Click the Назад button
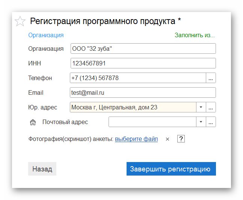 (42, 169)
